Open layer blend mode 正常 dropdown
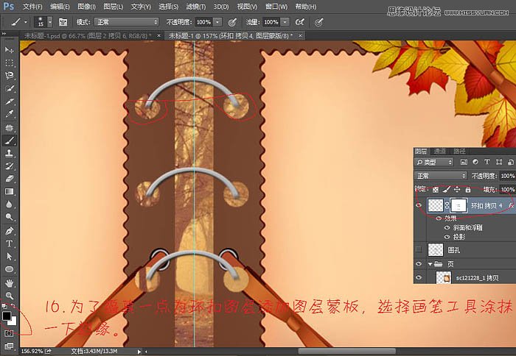This screenshot has height=356, width=516. 441,177
